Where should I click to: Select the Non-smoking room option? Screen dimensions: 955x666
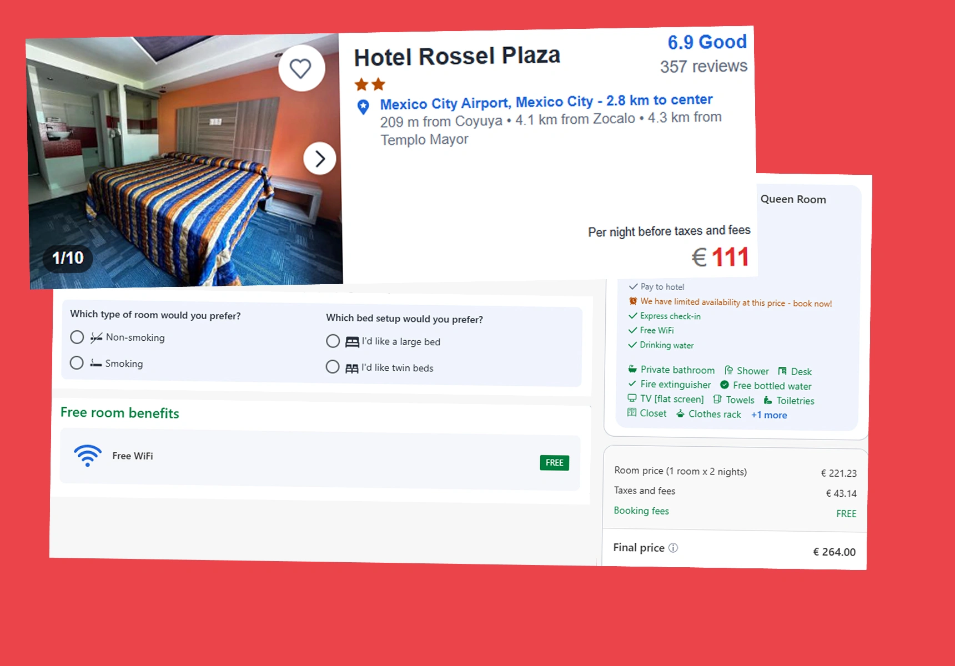77,337
